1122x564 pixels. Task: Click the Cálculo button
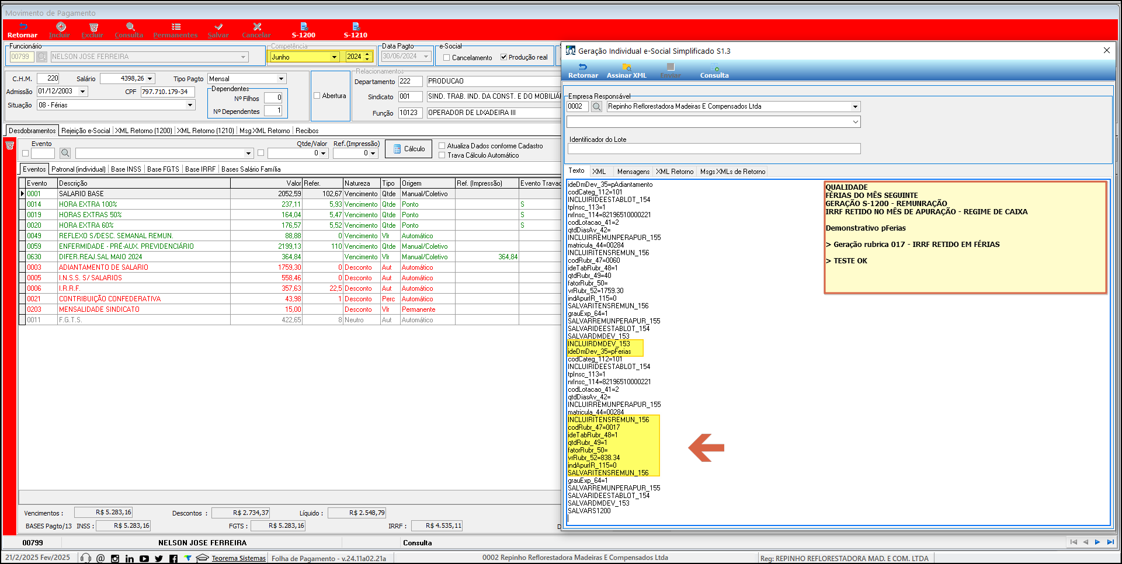tap(408, 149)
